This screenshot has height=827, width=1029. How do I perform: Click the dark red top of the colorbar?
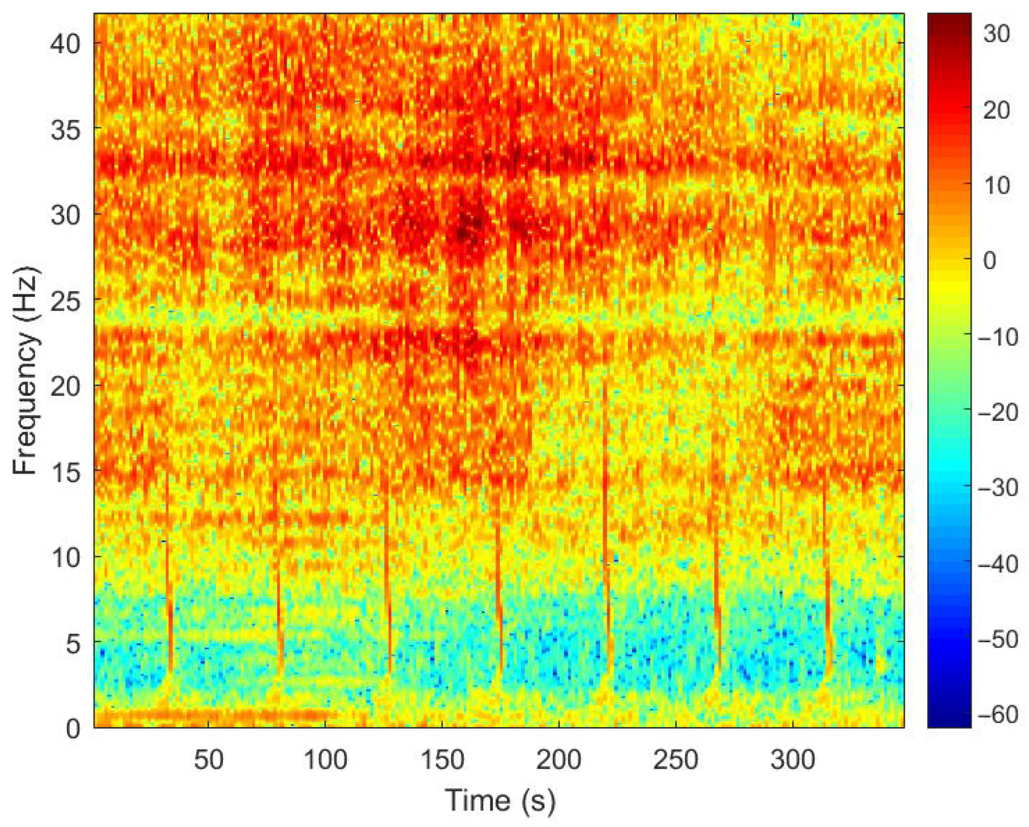tap(949, 21)
